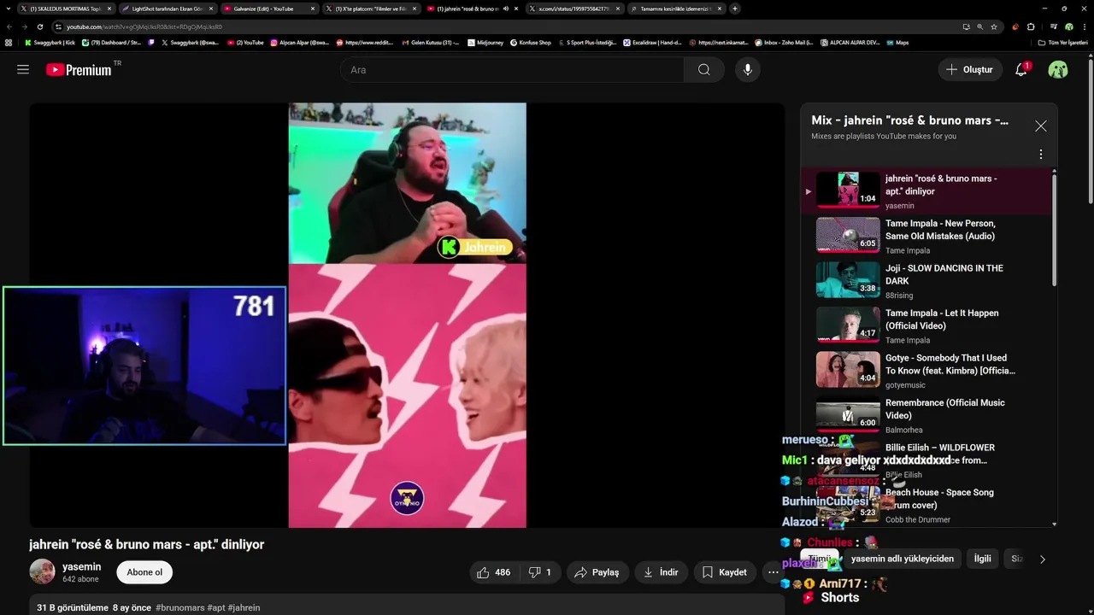This screenshot has width=1094, height=615.
Task: Switch to the Galvanize (Edit) YouTube tab
Action: pyautogui.click(x=268, y=9)
